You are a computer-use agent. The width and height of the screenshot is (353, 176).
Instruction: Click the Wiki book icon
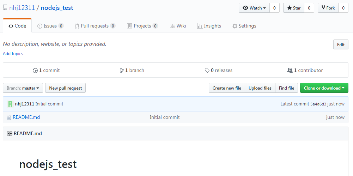(172, 26)
